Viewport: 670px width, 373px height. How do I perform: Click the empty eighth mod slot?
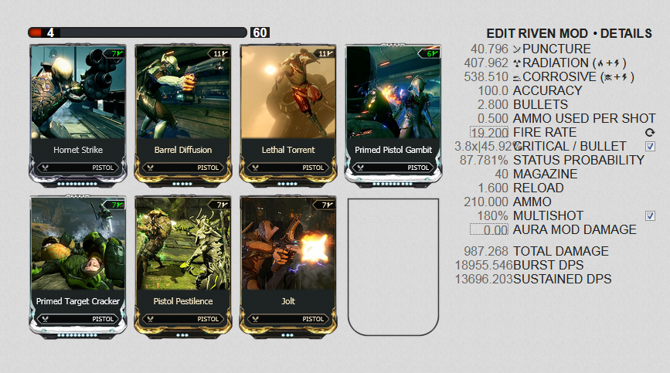393,266
